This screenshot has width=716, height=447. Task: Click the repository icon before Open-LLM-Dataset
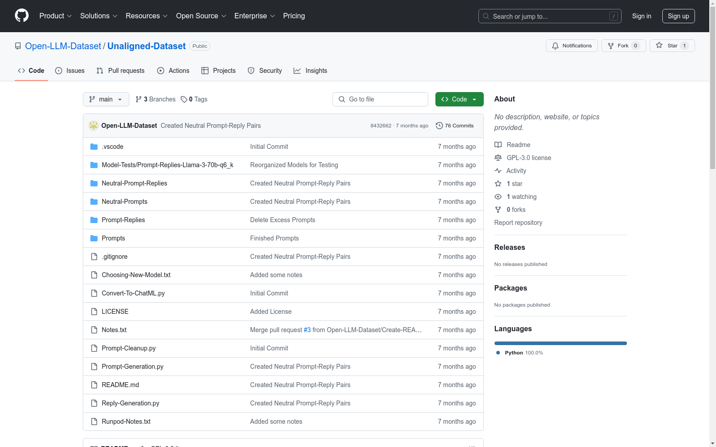(x=18, y=46)
